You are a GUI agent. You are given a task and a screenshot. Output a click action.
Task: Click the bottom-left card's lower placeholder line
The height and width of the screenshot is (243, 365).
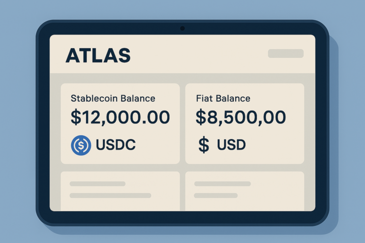pos(110,195)
